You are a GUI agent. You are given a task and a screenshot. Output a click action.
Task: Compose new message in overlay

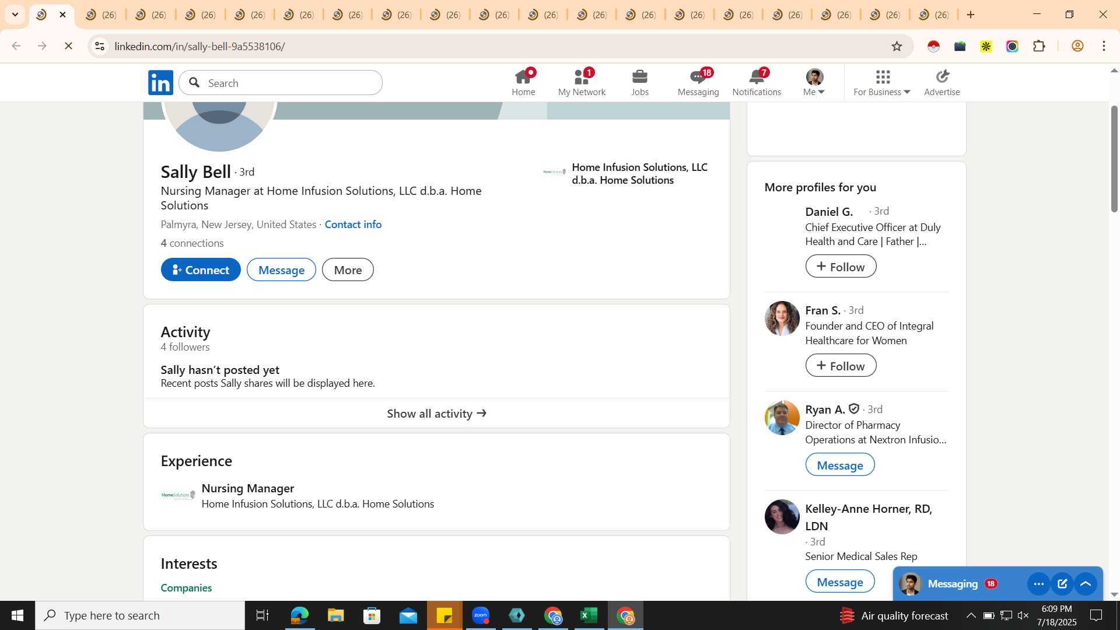(x=1062, y=584)
